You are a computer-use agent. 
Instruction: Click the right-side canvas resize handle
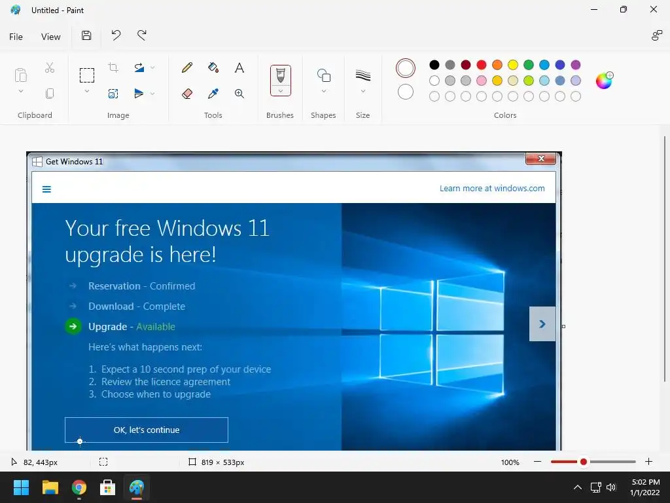click(x=563, y=326)
